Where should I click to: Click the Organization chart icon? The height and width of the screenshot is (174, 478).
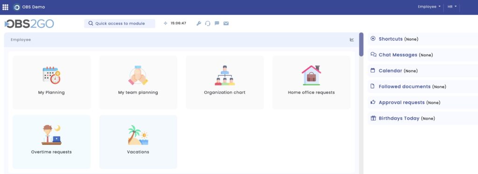click(225, 75)
